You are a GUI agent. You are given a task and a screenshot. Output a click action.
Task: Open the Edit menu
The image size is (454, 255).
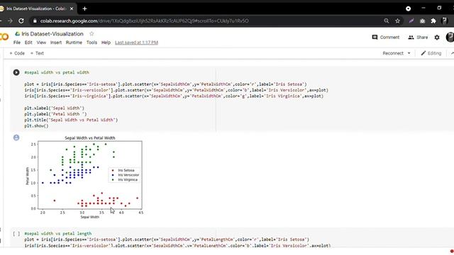[x=28, y=42]
